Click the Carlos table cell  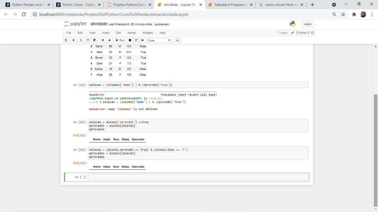tap(99, 69)
